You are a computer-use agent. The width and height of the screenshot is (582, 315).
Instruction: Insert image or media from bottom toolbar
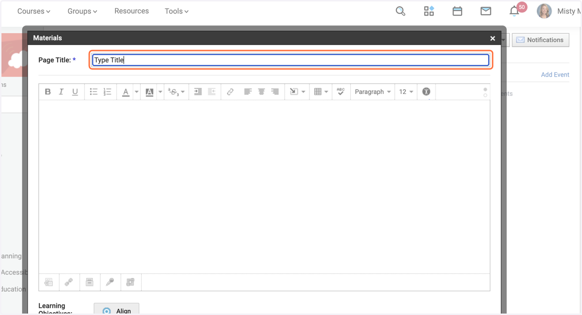point(48,282)
